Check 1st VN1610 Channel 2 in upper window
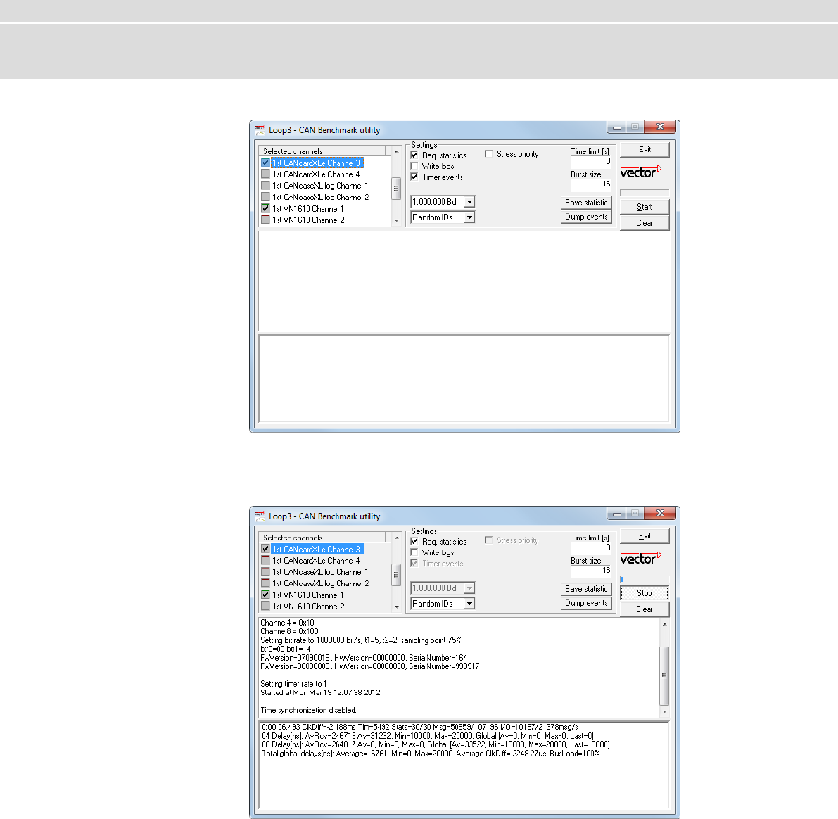Image resolution: width=838 pixels, height=819 pixels. [x=265, y=220]
